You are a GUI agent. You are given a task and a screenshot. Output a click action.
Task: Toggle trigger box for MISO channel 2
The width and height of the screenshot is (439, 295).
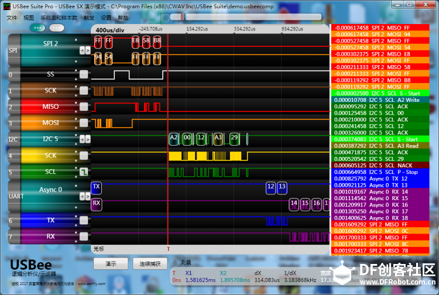coord(84,107)
